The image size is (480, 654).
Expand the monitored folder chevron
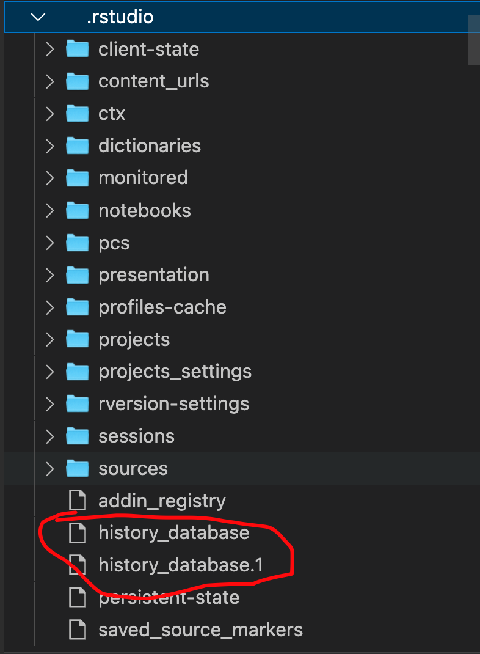click(x=50, y=178)
